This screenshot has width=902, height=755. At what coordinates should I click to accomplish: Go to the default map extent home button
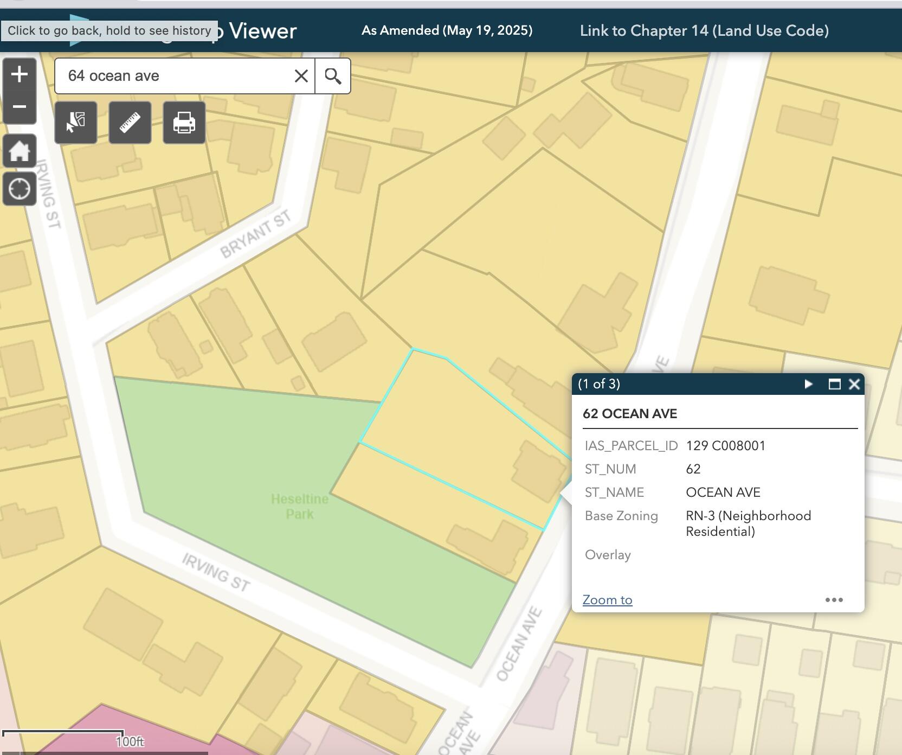(20, 151)
